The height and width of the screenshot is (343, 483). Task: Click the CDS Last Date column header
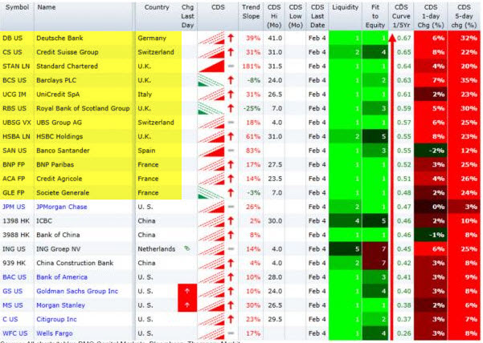click(x=317, y=16)
